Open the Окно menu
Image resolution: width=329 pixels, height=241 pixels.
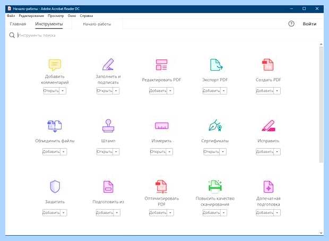[x=72, y=16]
